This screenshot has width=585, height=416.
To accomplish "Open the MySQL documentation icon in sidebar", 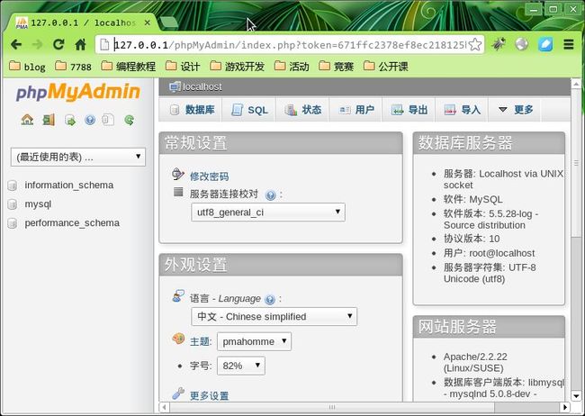I will pyautogui.click(x=108, y=120).
